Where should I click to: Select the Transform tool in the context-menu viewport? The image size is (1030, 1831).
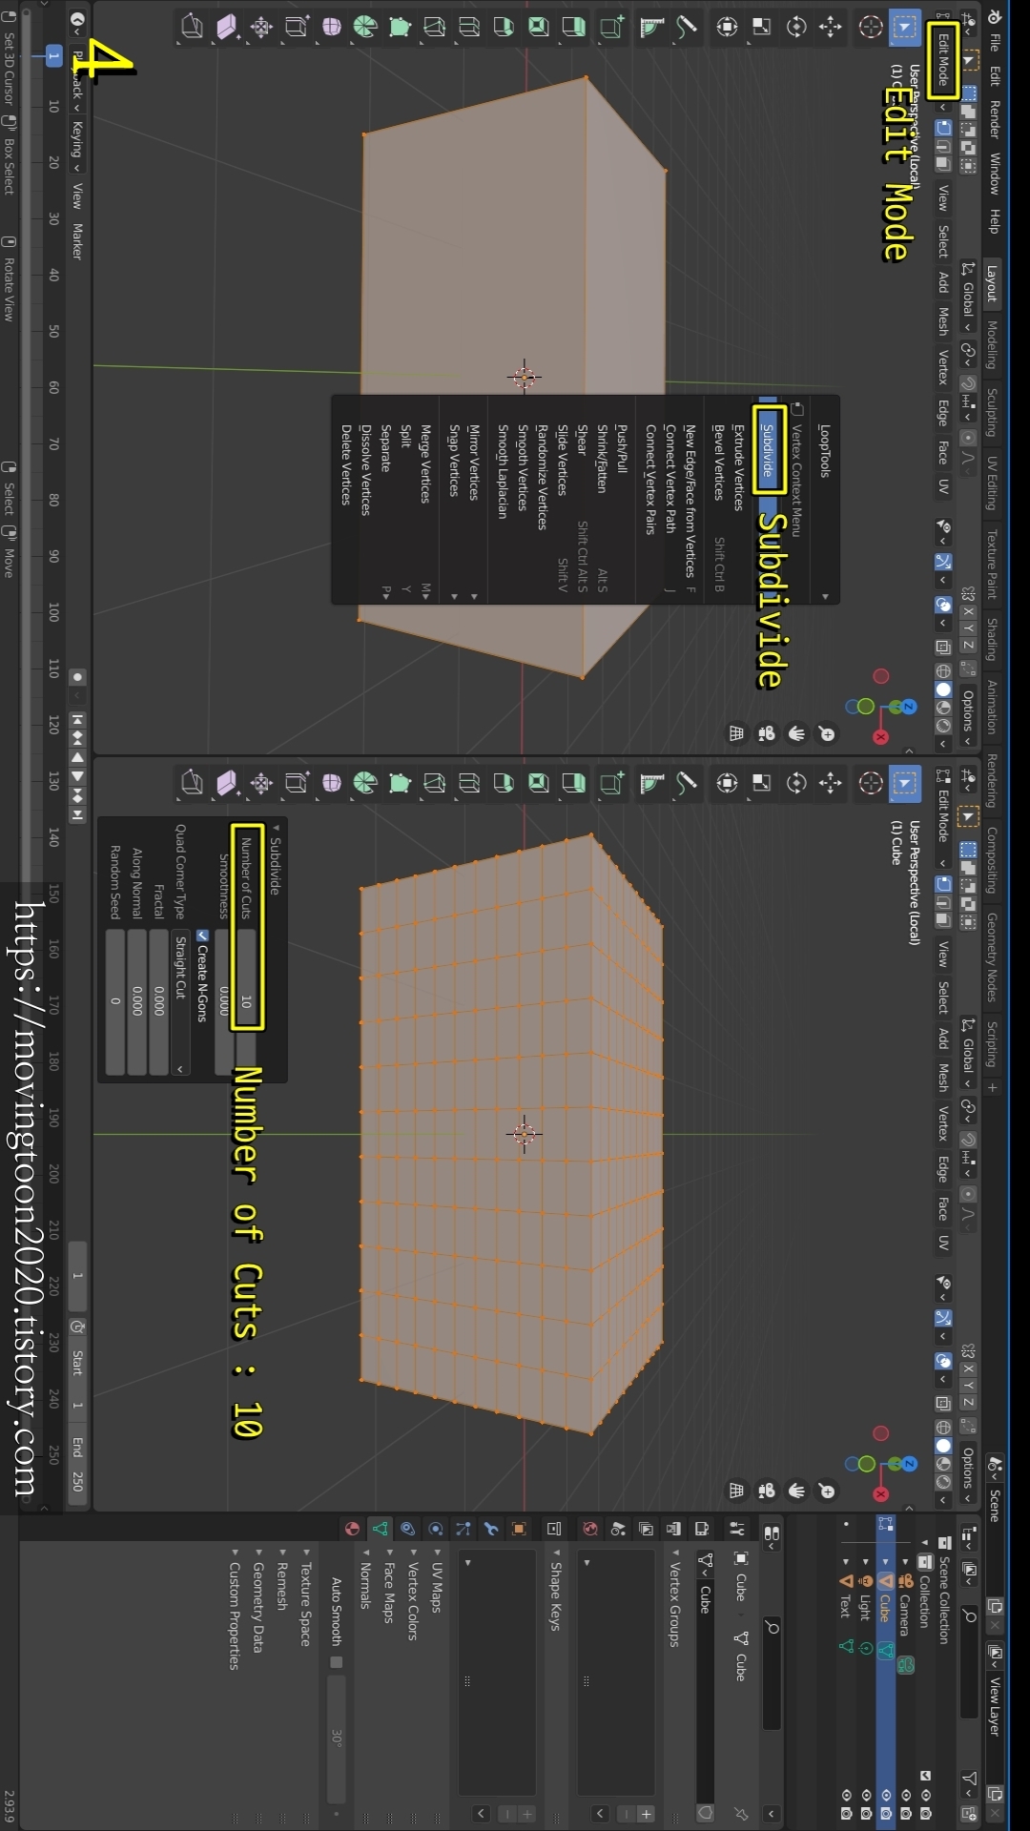(x=728, y=27)
